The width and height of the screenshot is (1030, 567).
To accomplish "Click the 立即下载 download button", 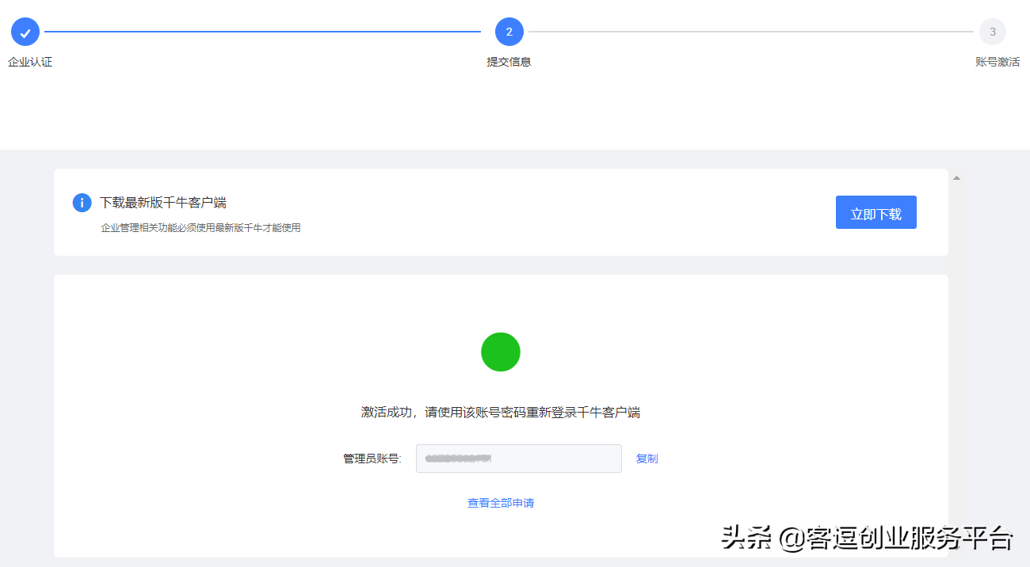I will [x=876, y=212].
